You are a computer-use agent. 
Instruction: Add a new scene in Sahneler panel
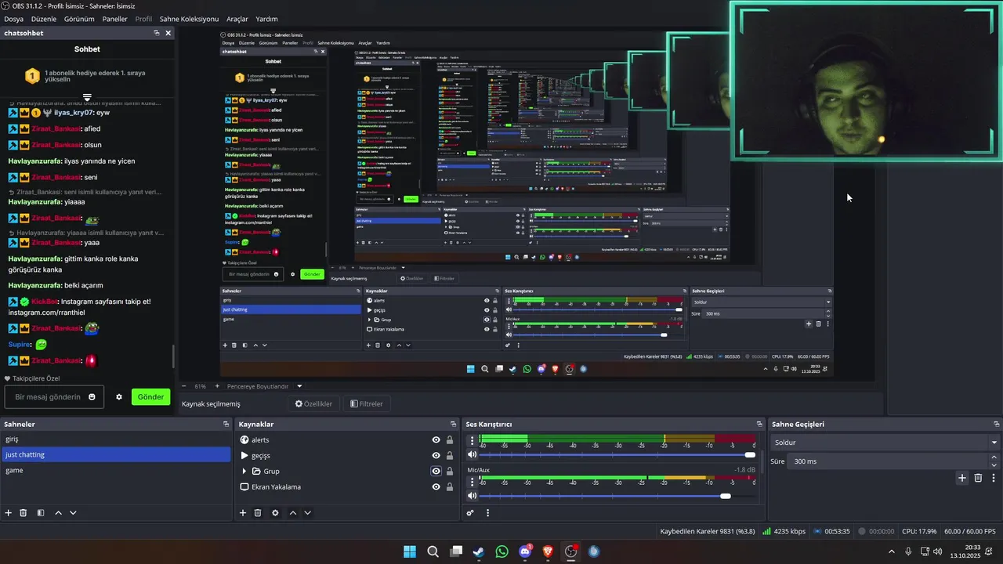pyautogui.click(x=9, y=513)
